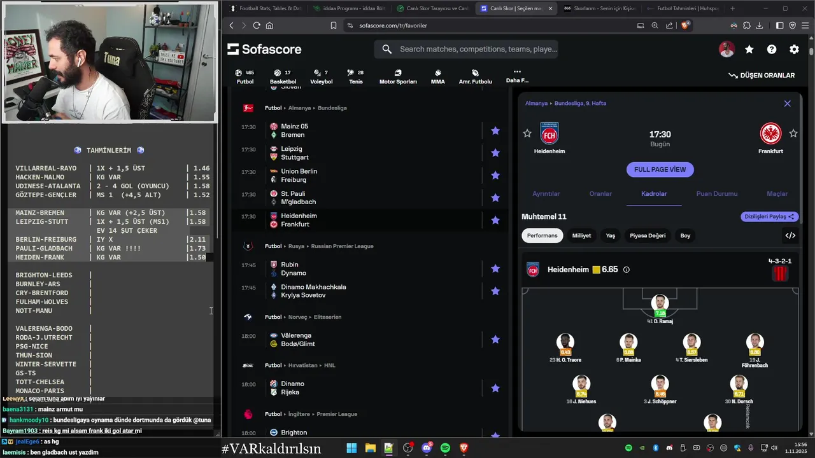
Task: Click the FULL PAGE VIEW button
Action: pyautogui.click(x=660, y=169)
